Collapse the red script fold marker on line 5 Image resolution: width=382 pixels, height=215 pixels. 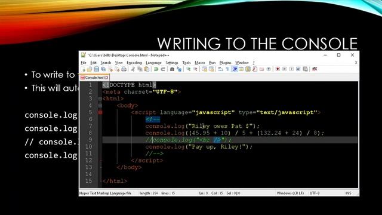point(100,112)
